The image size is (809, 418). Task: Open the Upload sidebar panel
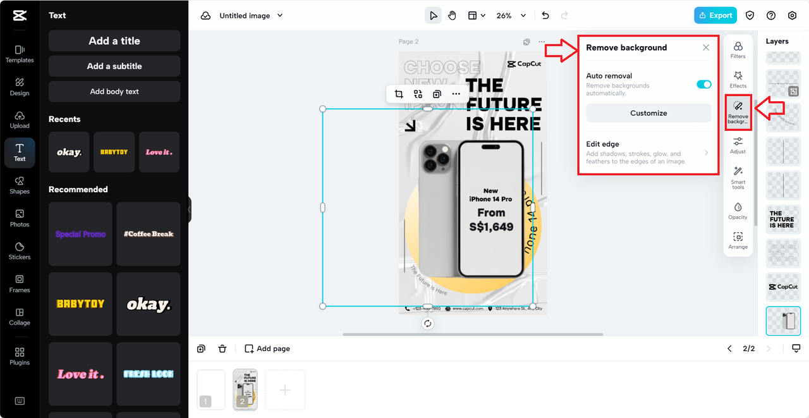pos(20,120)
